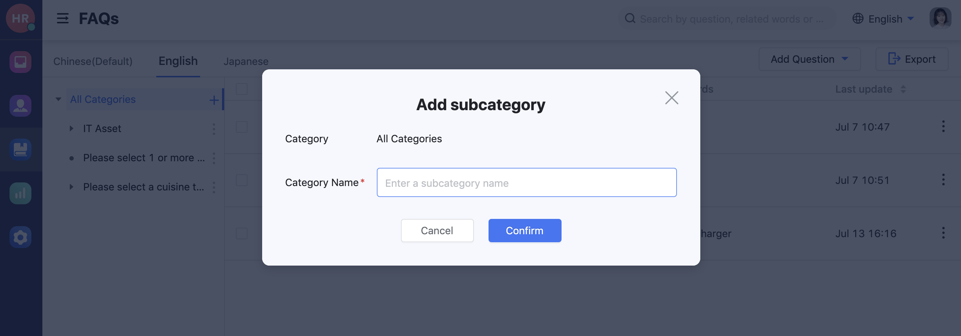
Task: Close the Add subcategory dialog
Action: click(x=671, y=98)
